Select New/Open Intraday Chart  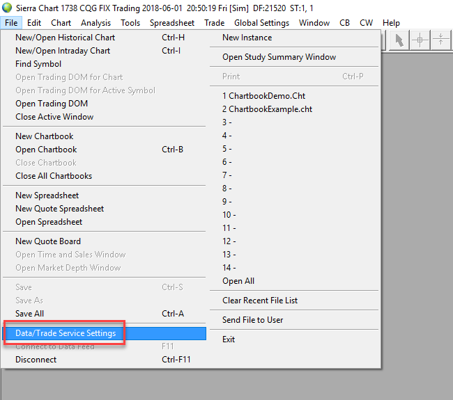click(63, 51)
